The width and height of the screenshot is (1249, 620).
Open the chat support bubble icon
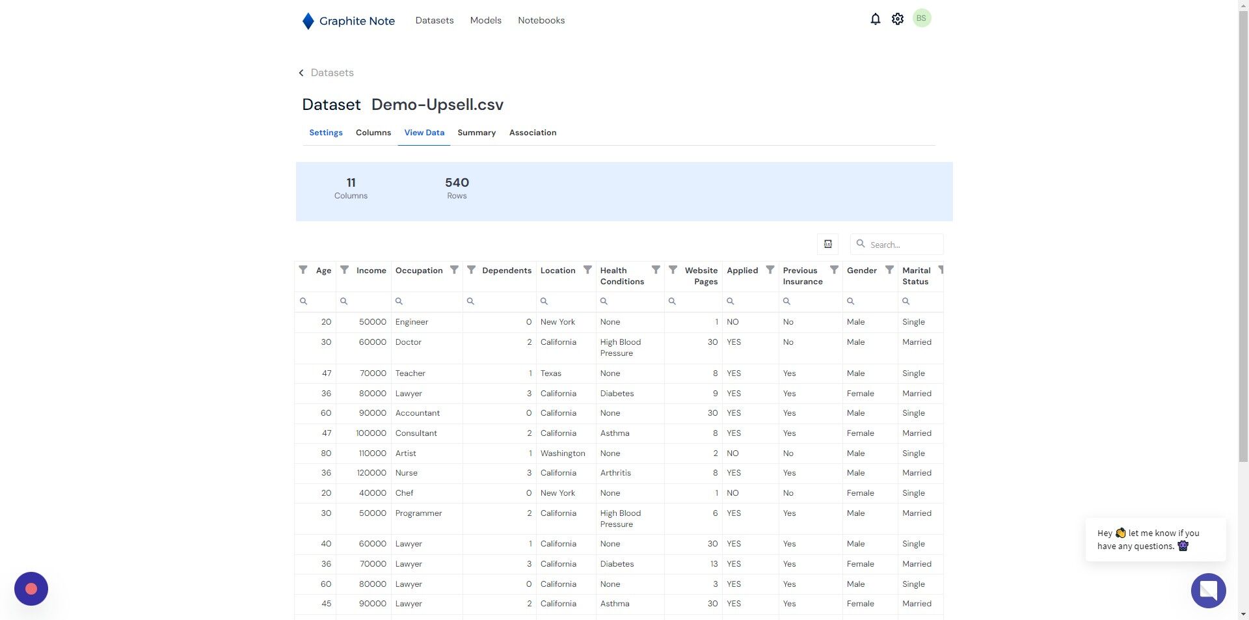coord(1208,590)
